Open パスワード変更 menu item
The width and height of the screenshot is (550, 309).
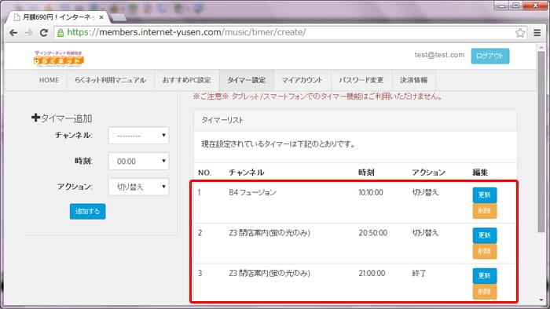[361, 80]
